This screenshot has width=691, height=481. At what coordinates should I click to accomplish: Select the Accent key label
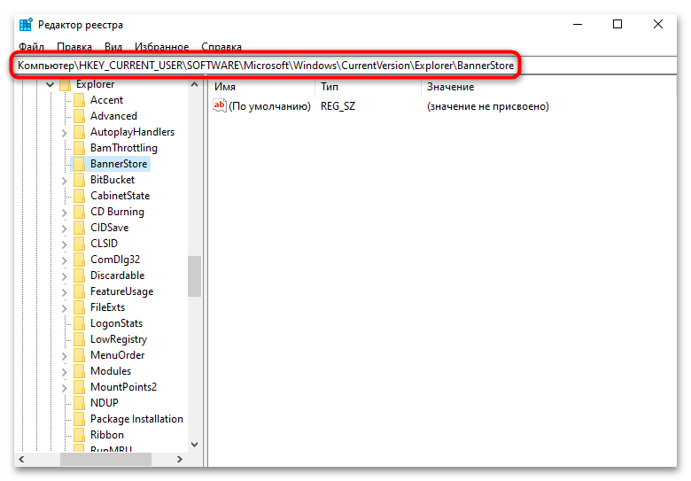coord(106,100)
